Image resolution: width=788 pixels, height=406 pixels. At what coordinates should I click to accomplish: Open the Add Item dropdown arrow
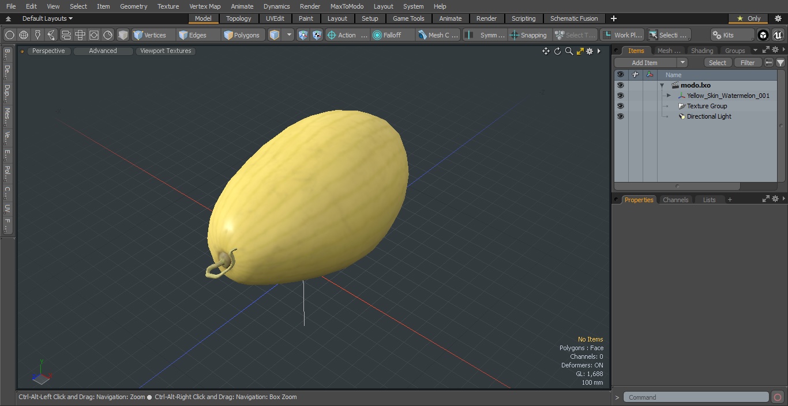682,63
